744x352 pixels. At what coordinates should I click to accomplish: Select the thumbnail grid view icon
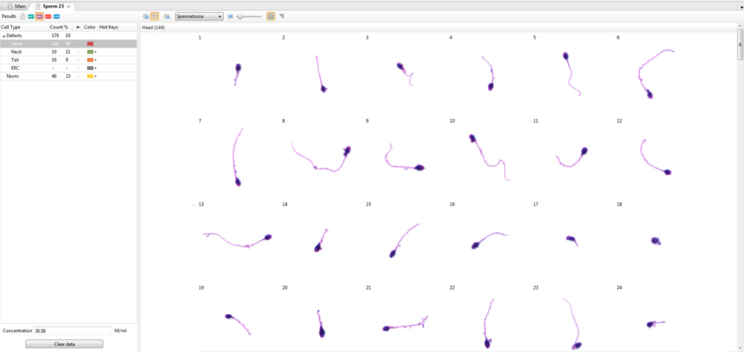155,16
